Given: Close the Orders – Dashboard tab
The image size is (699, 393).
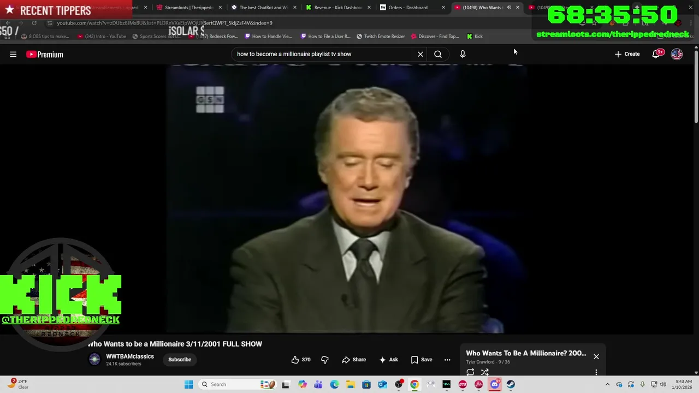Looking at the screenshot, I should (443, 8).
